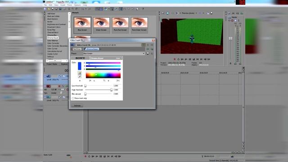288x162 pixels.
Task: Click the Save toolbar icon
Action: coord(53,9)
